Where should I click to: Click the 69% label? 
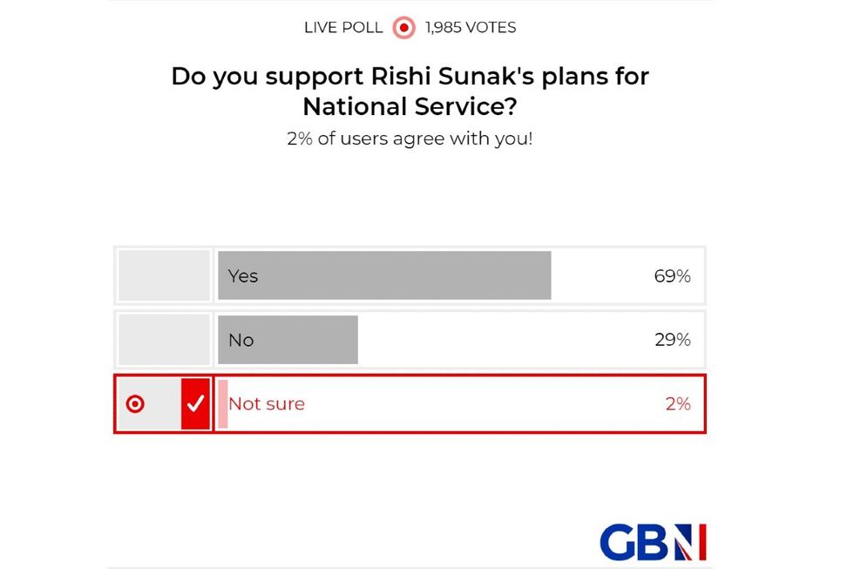click(x=673, y=276)
